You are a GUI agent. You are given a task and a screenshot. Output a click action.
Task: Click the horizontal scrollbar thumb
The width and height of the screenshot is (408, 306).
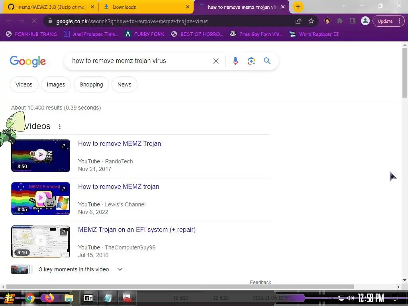click(180, 287)
